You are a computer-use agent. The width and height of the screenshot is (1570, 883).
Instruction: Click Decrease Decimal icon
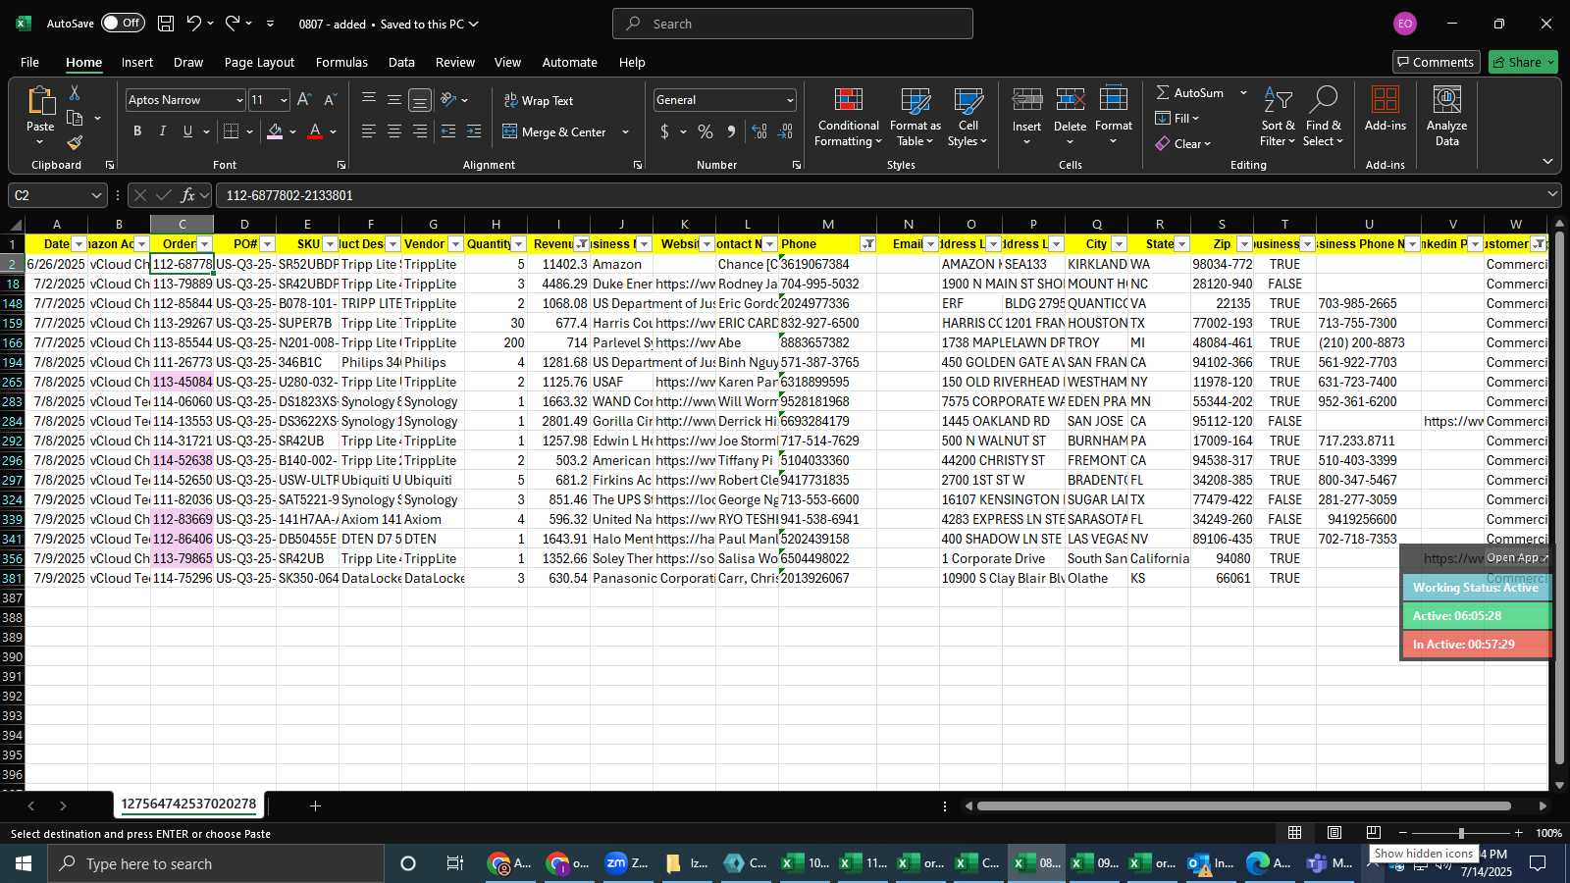[785, 131]
